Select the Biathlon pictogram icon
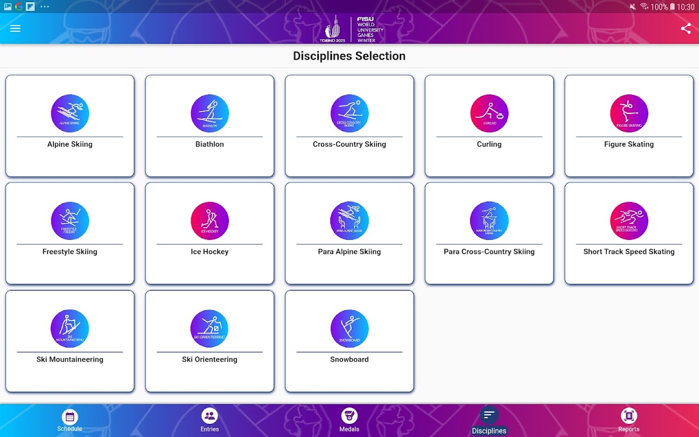 [x=210, y=114]
